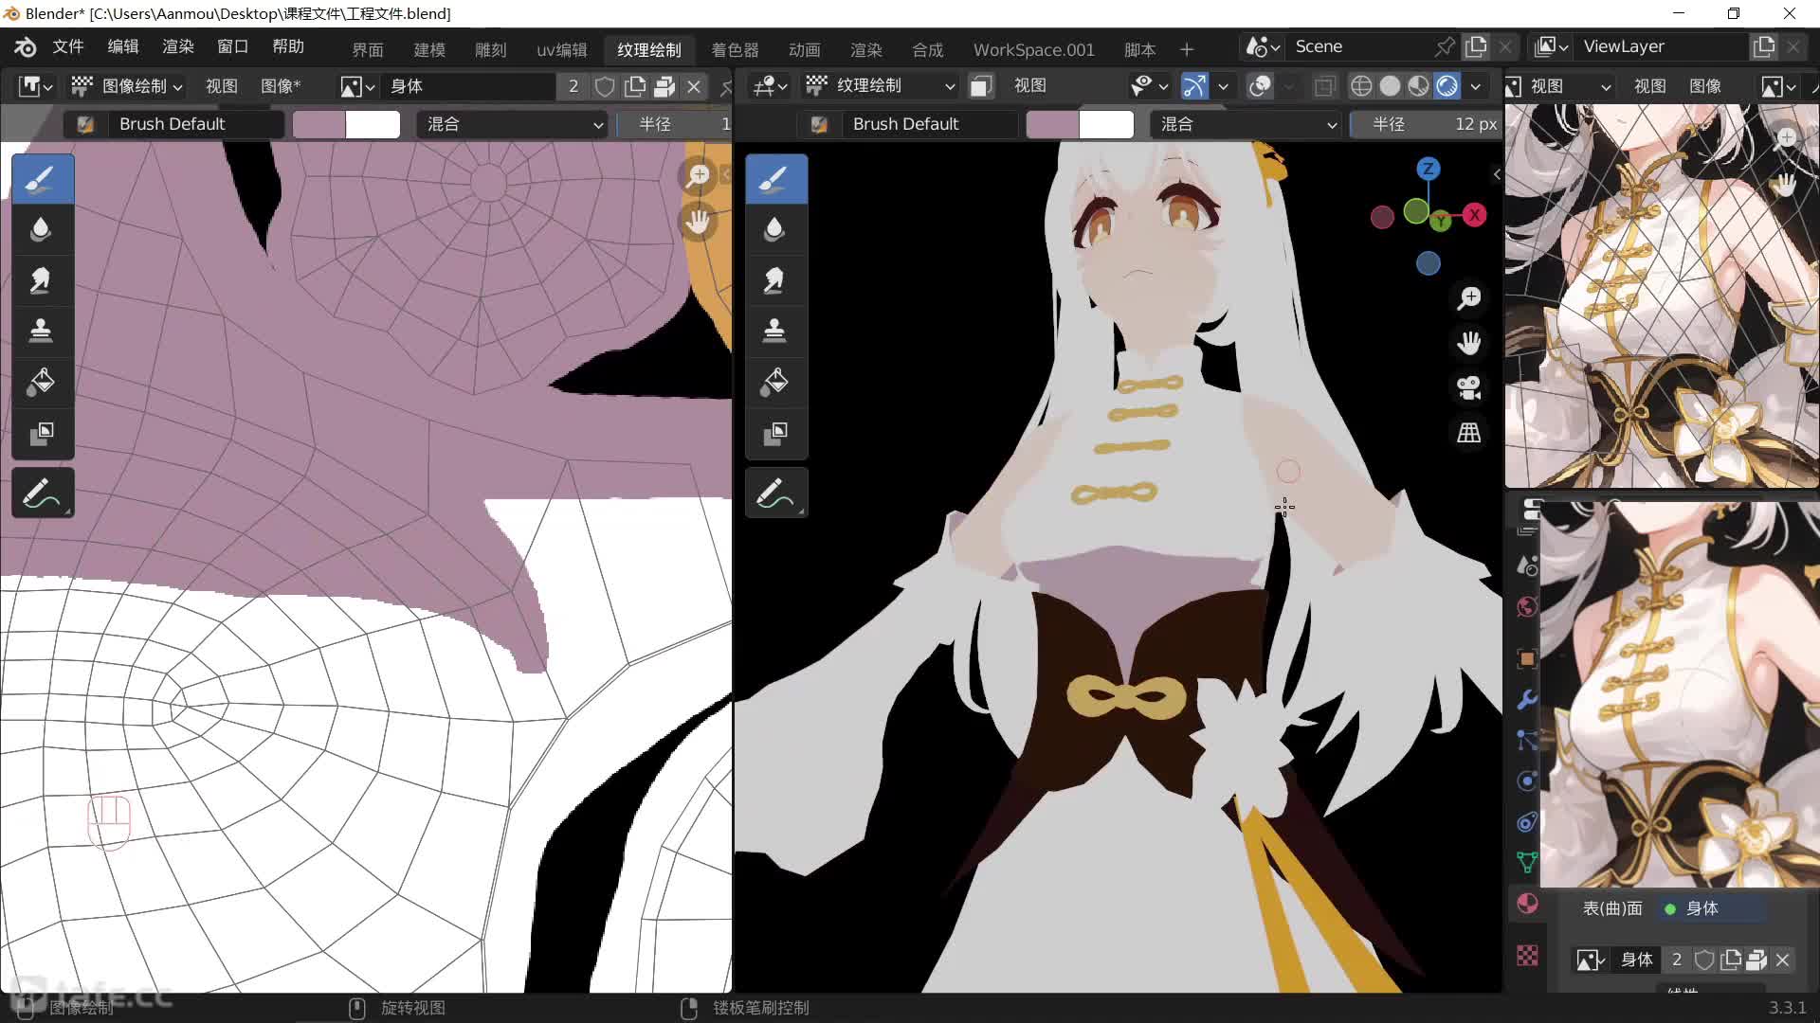Toggle fake user shield for image 身体
This screenshot has width=1820, height=1023.
pyautogui.click(x=605, y=87)
